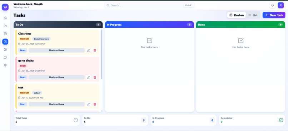Open the Home page from sidebar

pyautogui.click(x=5, y=18)
